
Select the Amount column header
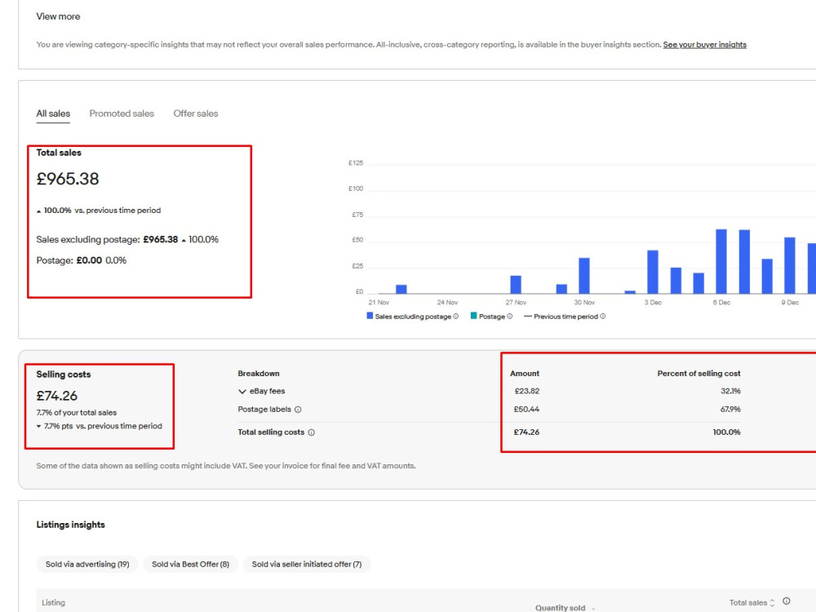[x=525, y=374]
